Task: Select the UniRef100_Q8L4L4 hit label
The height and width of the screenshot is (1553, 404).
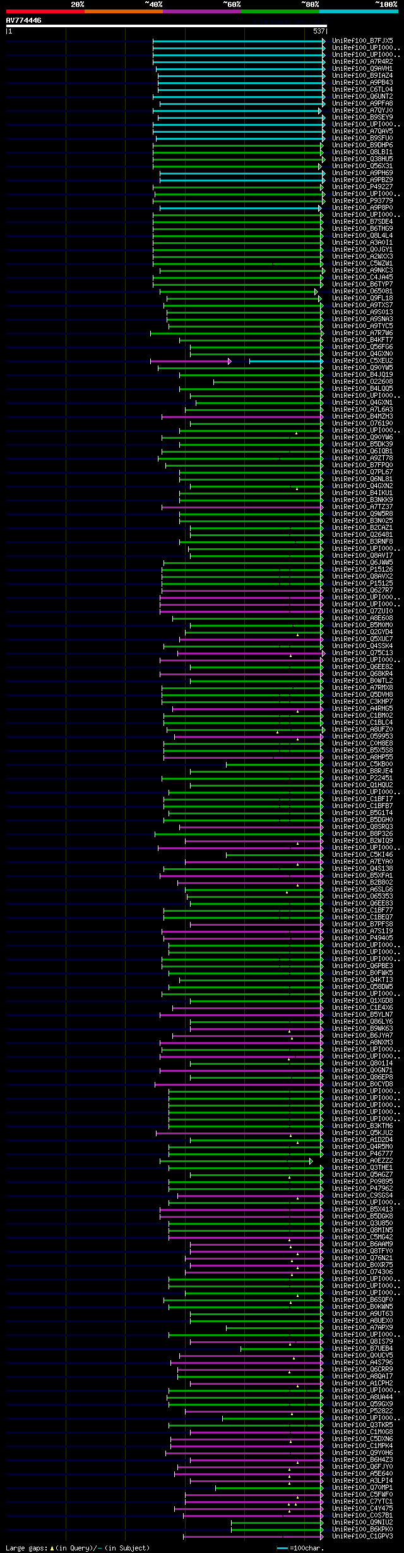Action: (362, 235)
